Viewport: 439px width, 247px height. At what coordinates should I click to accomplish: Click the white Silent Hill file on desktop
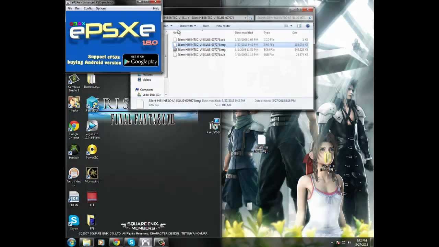click(x=262, y=144)
